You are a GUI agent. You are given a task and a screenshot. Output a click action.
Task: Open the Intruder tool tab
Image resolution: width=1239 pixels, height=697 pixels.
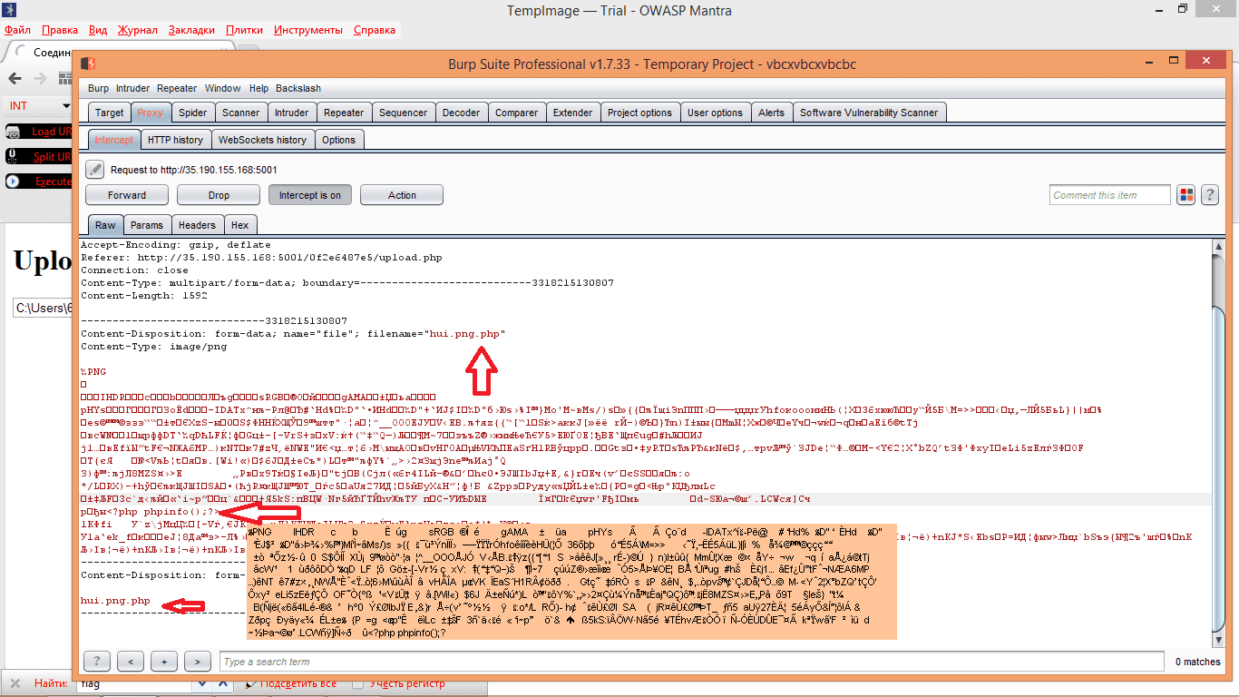point(292,113)
